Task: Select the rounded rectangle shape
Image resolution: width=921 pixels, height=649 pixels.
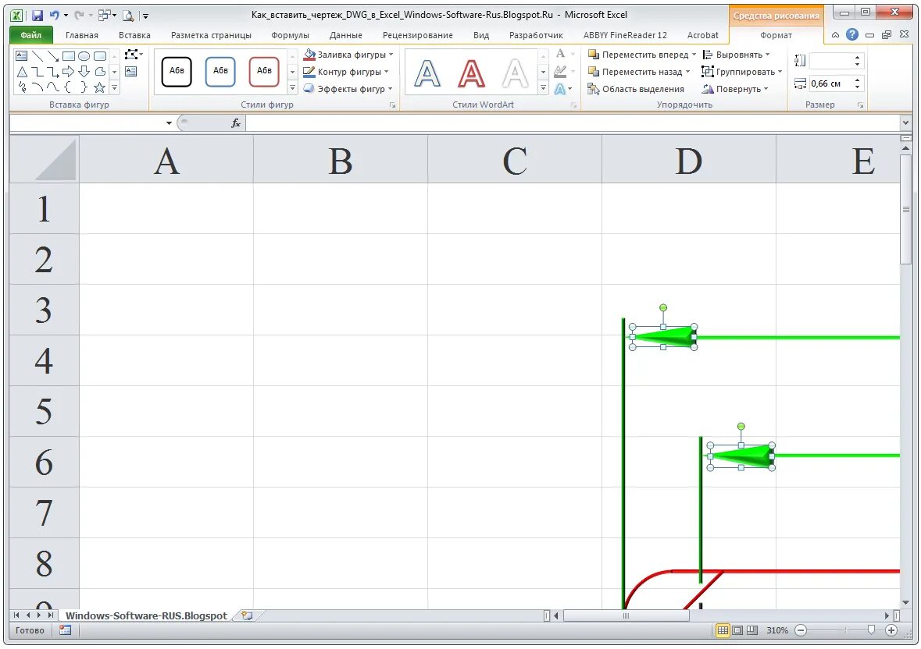Action: (x=100, y=56)
